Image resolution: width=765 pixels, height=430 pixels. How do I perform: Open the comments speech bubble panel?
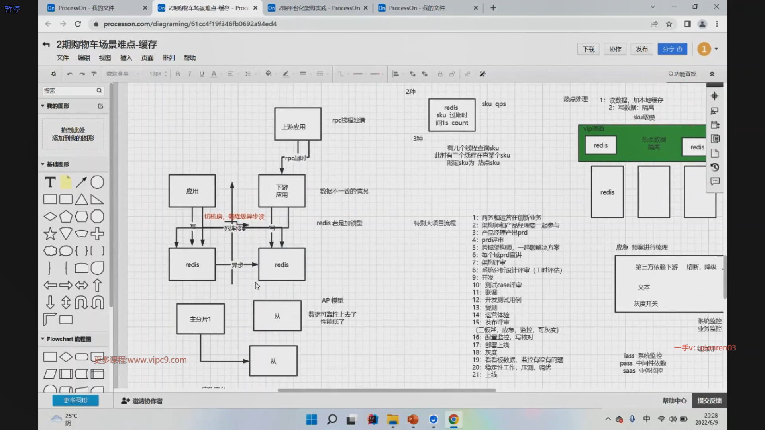[715, 182]
